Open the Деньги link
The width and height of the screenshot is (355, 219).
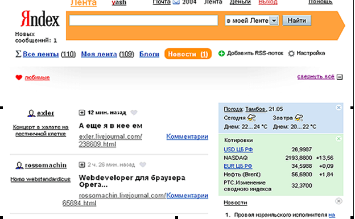pos(240,2)
